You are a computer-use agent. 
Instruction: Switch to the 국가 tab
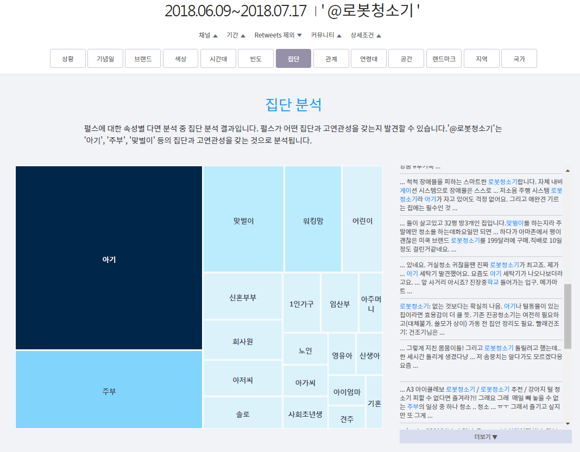click(x=519, y=59)
